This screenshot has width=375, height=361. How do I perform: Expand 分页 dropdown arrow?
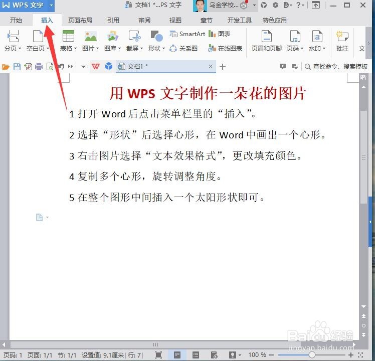click(x=20, y=49)
